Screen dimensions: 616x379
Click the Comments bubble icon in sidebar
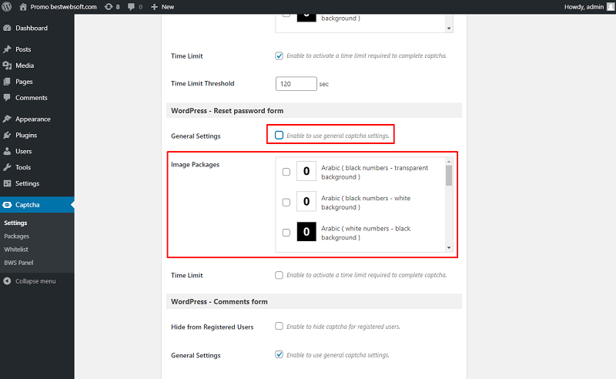[x=7, y=98]
